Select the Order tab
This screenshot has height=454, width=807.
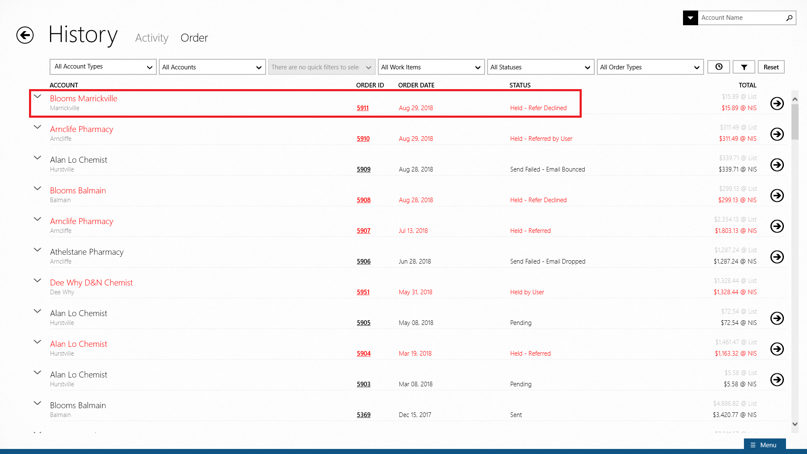click(x=194, y=38)
